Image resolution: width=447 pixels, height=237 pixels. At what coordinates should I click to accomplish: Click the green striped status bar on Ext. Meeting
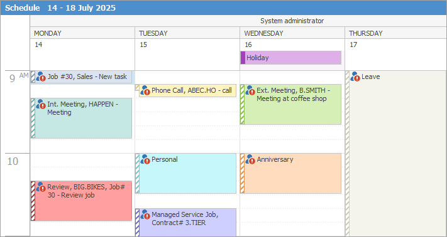(242, 104)
